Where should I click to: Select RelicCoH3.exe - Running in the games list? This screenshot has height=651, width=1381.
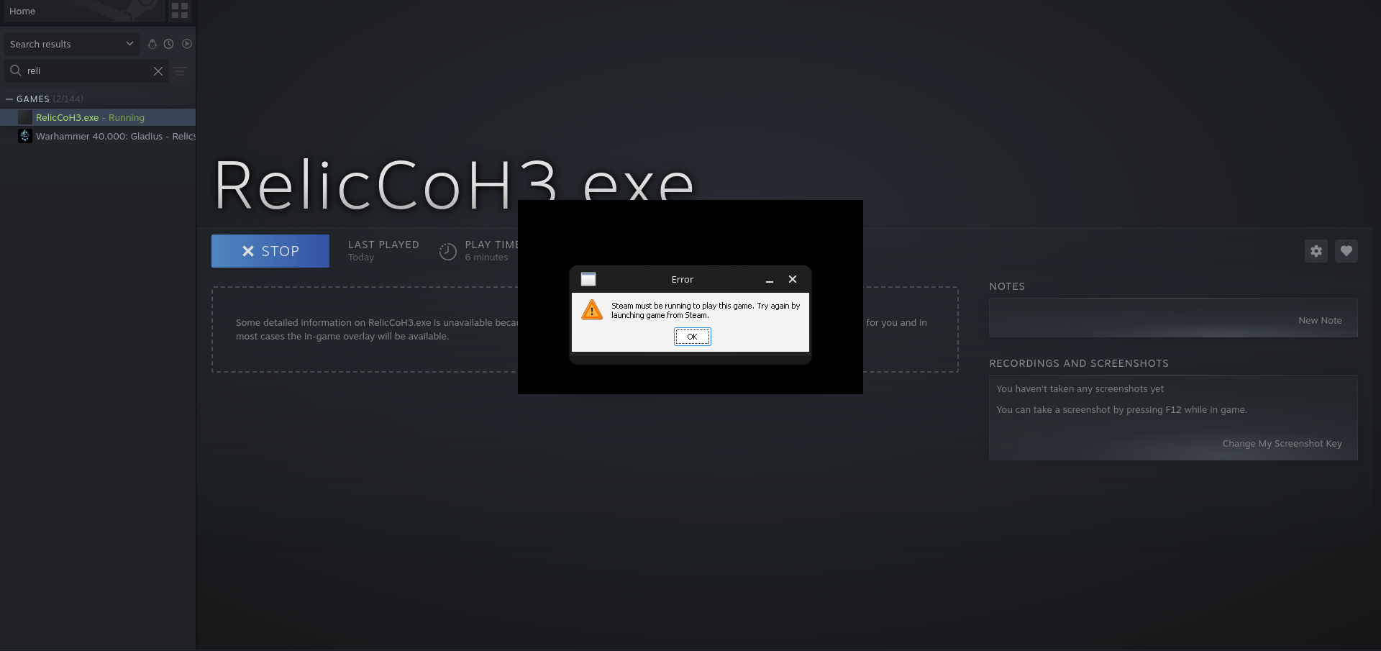pyautogui.click(x=98, y=117)
